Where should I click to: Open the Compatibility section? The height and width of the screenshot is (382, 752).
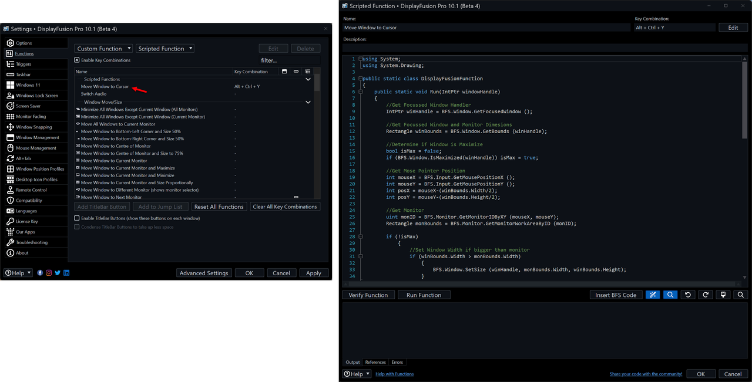coord(36,201)
